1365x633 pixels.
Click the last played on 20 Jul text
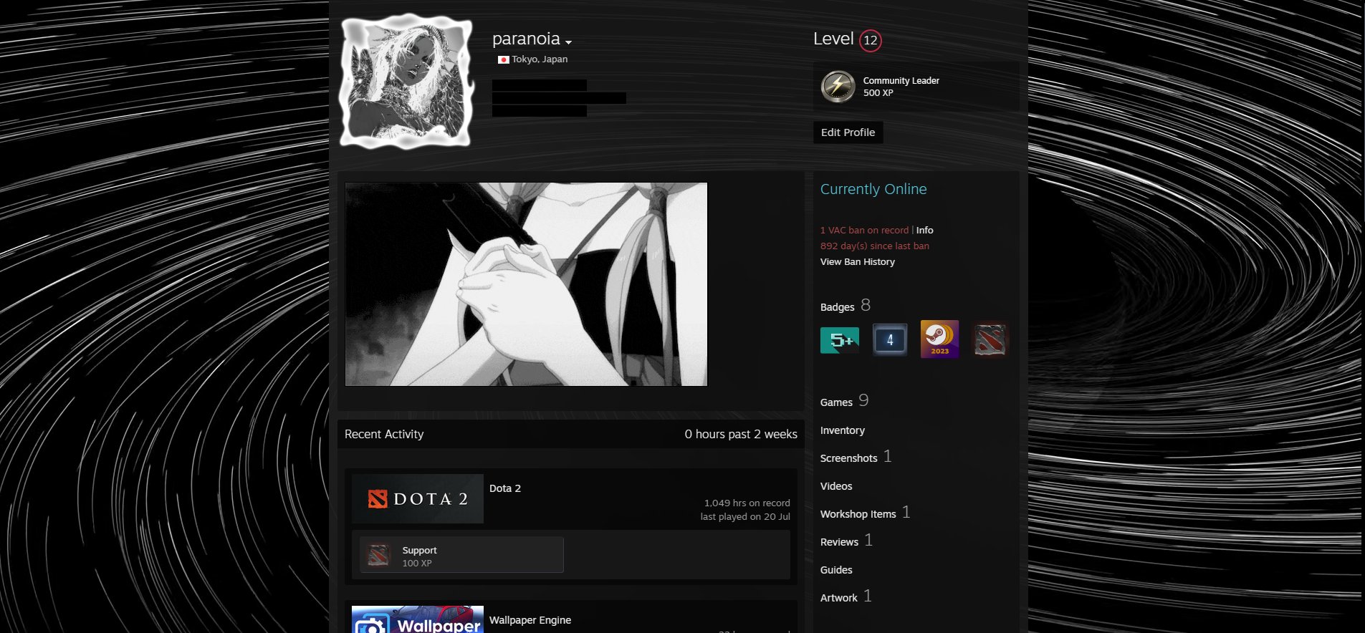pyautogui.click(x=745, y=517)
